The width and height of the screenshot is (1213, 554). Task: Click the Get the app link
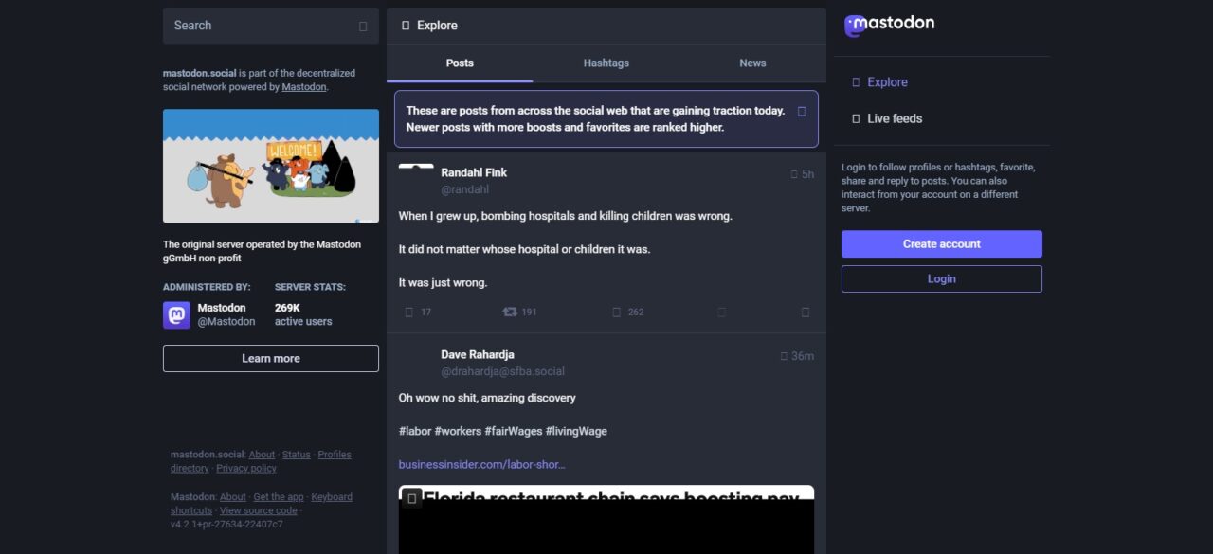279,497
